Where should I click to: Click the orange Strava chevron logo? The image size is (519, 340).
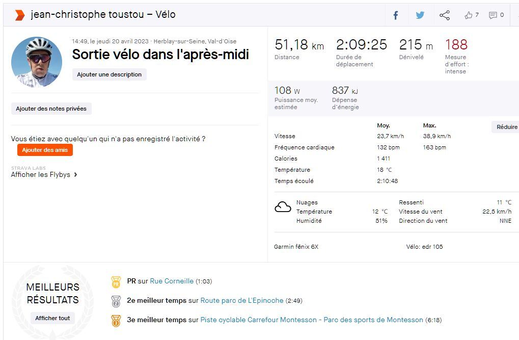point(19,15)
